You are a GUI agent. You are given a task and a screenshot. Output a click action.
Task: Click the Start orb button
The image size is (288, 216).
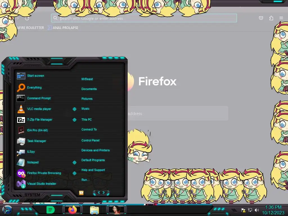[x=7, y=210]
